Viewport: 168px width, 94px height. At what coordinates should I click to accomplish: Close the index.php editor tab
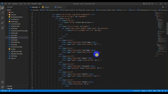tap(39, 7)
